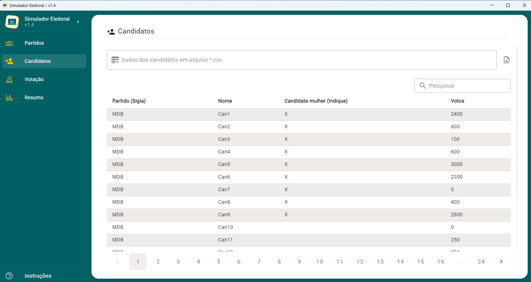Jump to last page 24

481,261
